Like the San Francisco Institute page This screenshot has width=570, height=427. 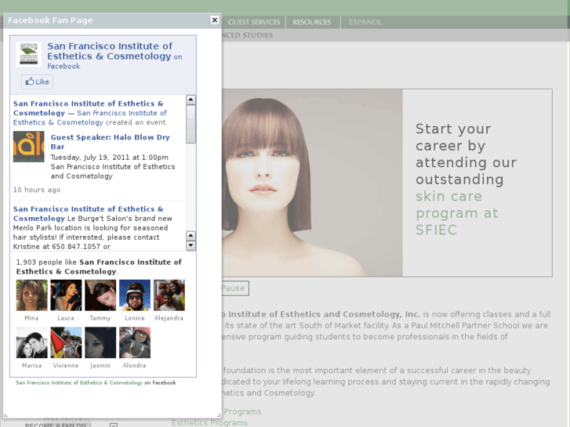click(37, 81)
